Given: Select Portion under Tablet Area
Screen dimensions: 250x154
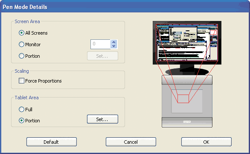Looking at the screenshot, I should coord(21,121).
